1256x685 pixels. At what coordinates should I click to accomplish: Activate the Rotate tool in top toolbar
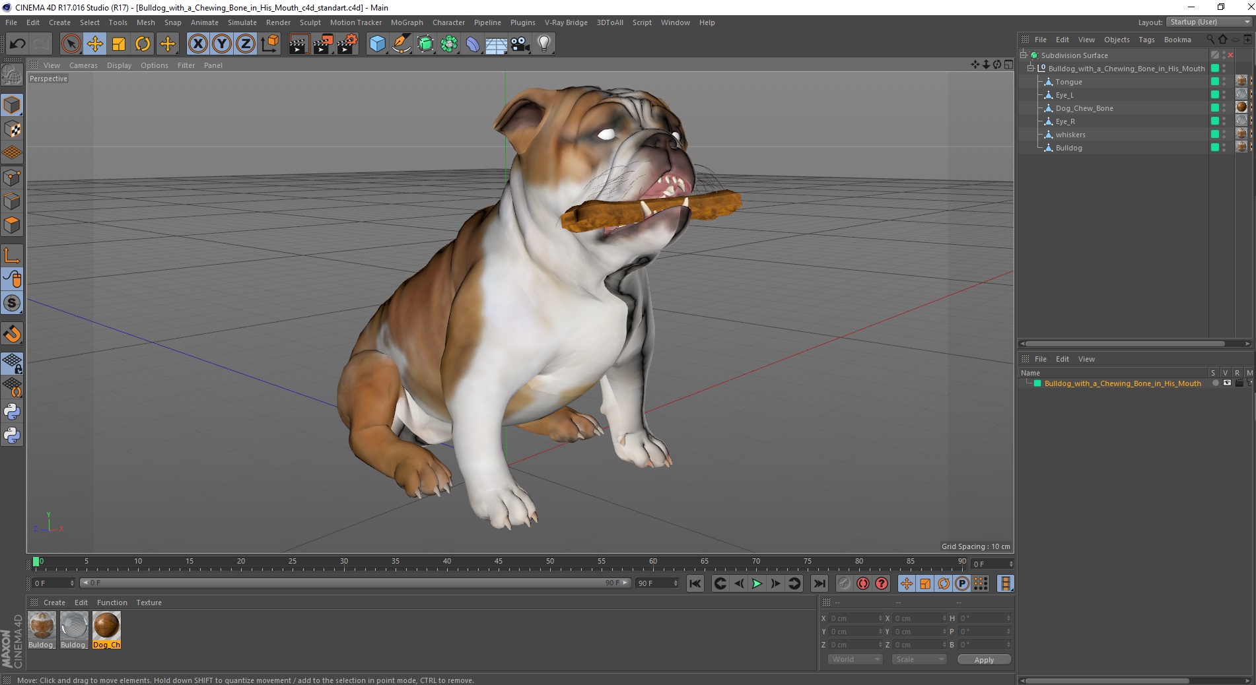pos(143,44)
